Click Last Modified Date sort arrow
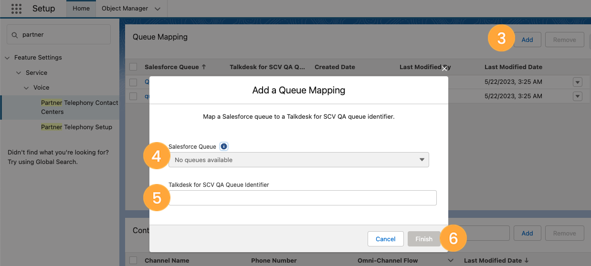 (x=527, y=260)
